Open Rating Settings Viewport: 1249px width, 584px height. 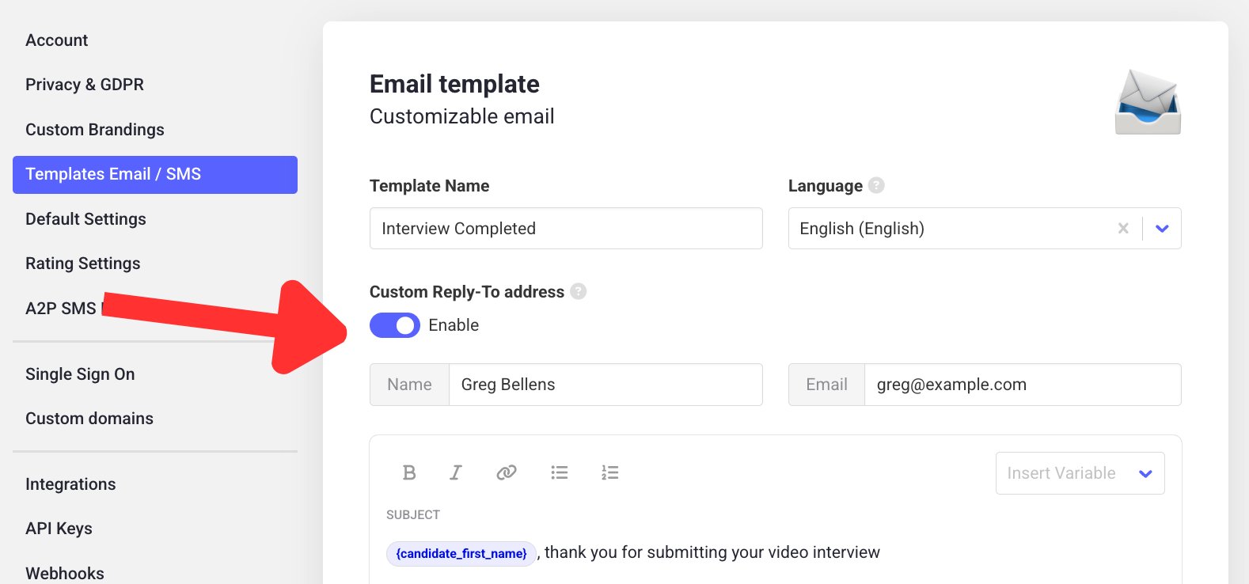[83, 264]
